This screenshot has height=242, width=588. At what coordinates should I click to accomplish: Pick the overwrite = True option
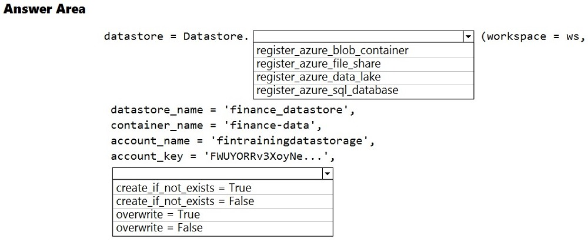[x=158, y=214]
